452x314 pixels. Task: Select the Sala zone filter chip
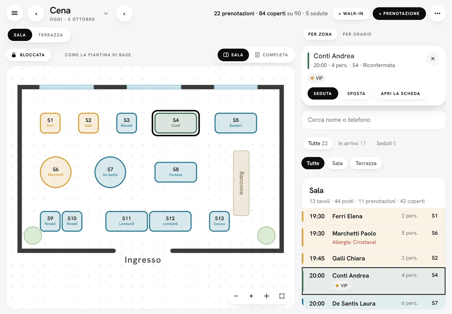[x=337, y=163]
